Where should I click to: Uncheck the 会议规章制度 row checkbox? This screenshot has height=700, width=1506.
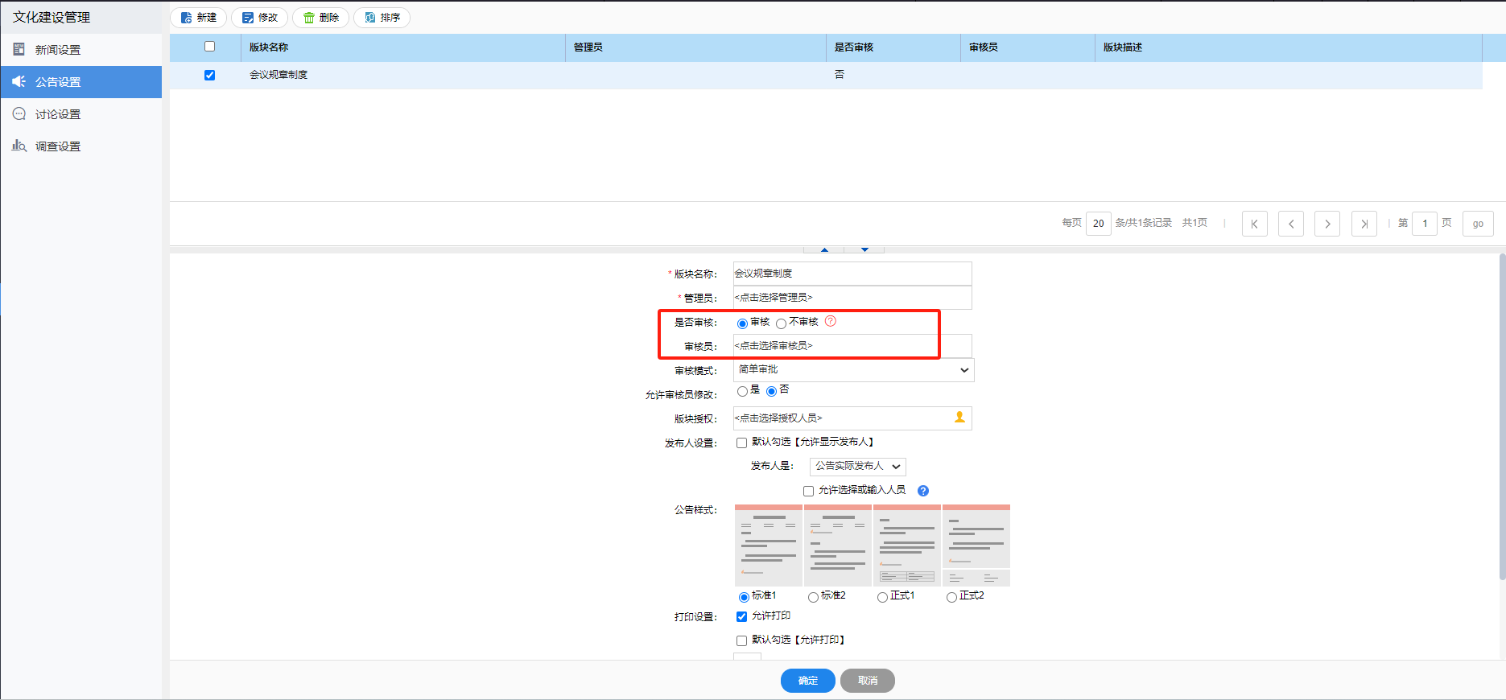point(210,75)
